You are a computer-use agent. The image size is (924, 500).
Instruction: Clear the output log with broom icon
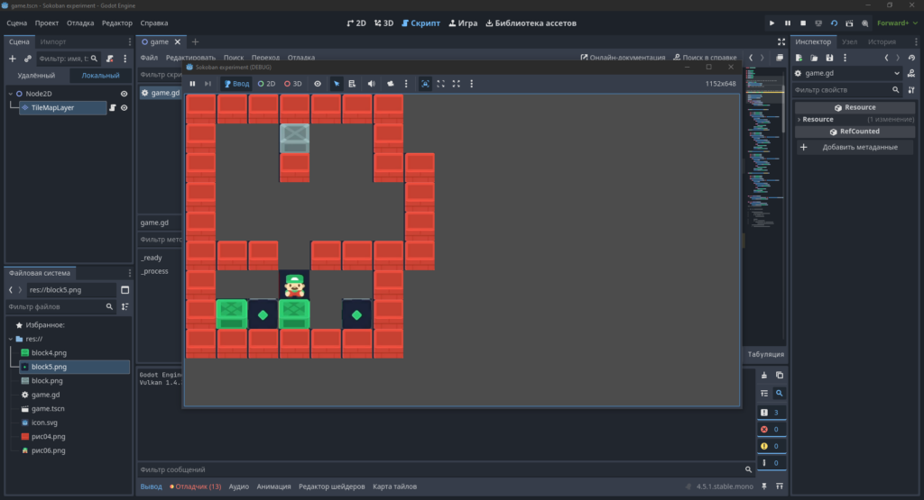pos(764,376)
